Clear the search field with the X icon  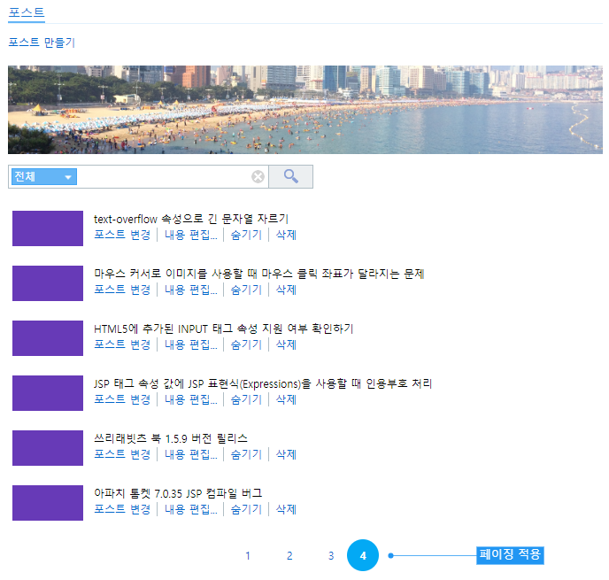pos(258,177)
